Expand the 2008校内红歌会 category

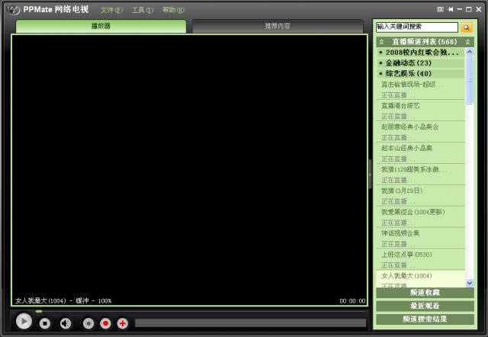point(421,53)
